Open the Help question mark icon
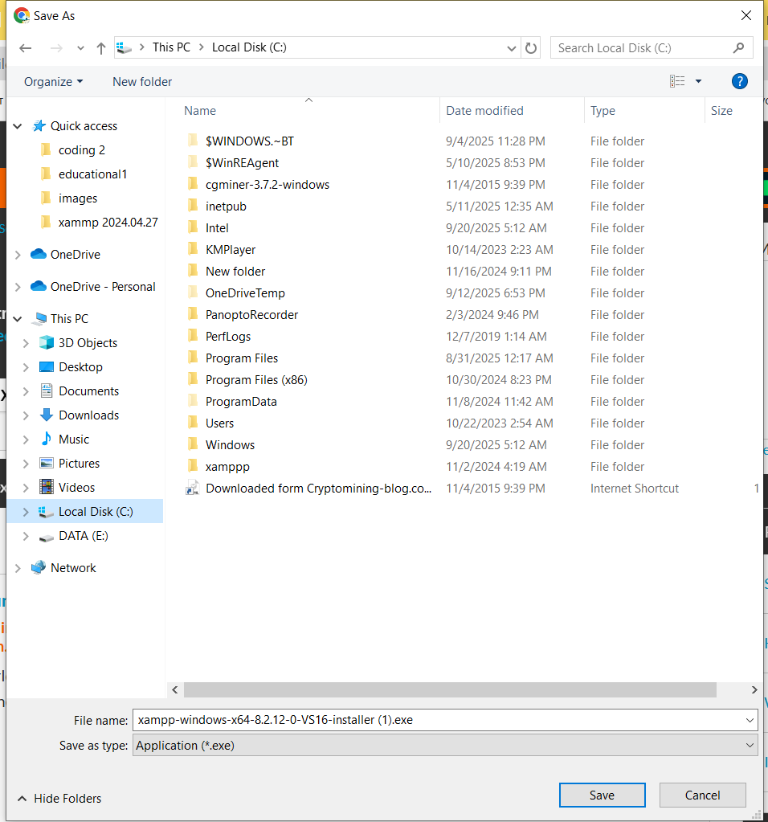 739,81
